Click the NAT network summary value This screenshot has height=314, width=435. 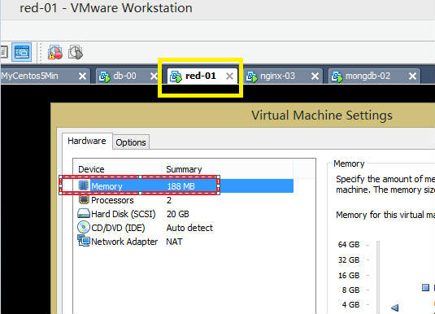pyautogui.click(x=174, y=242)
